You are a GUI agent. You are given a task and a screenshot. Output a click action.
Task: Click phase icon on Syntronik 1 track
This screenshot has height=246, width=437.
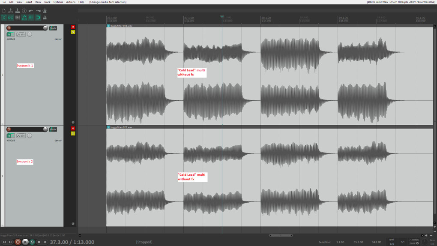click(73, 122)
